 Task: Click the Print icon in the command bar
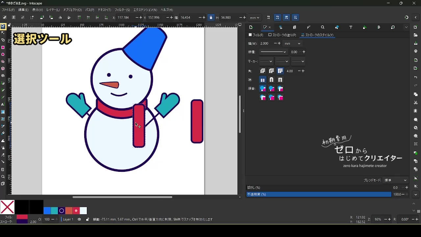pos(416,51)
